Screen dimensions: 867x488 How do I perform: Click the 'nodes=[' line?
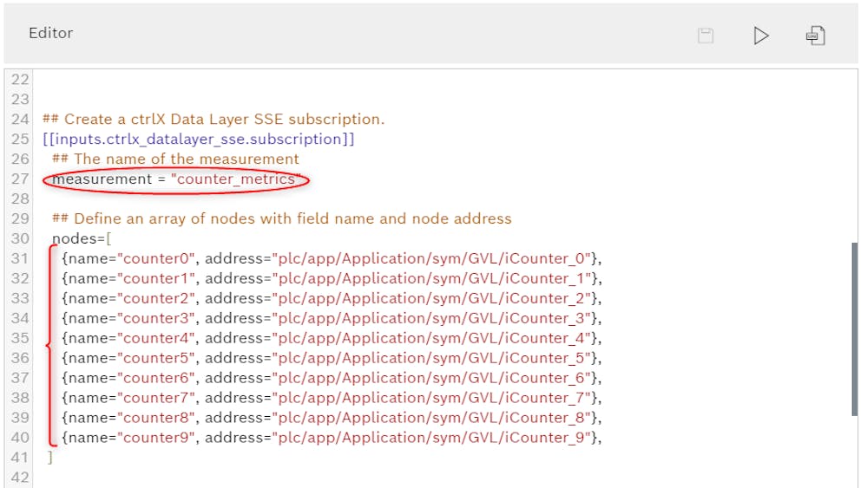[82, 238]
